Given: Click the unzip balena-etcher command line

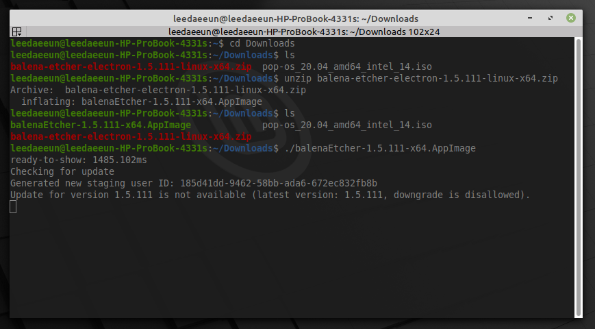Looking at the screenshot, I should click(x=421, y=79).
